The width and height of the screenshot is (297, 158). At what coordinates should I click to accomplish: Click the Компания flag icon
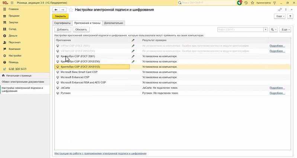coord(5,49)
